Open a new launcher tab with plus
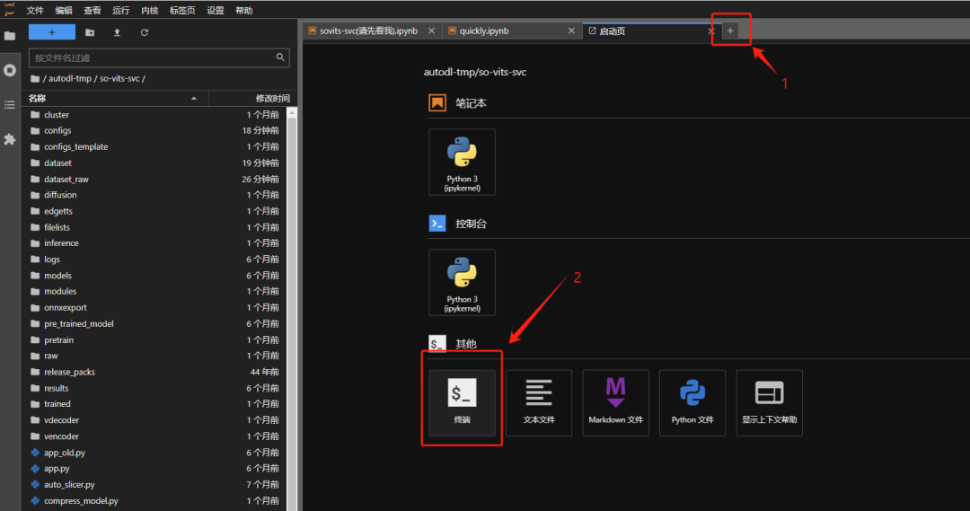Screen dimensions: 970x511 coord(730,31)
